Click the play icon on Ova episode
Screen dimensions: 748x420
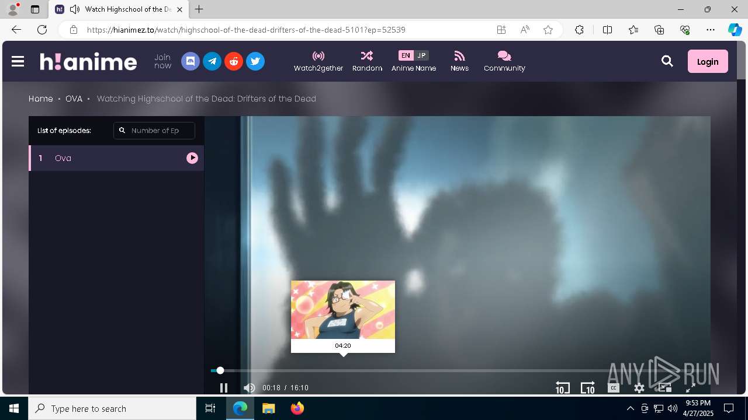[x=192, y=158]
